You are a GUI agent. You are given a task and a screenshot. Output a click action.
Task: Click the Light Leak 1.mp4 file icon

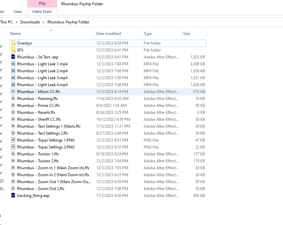click(13, 64)
